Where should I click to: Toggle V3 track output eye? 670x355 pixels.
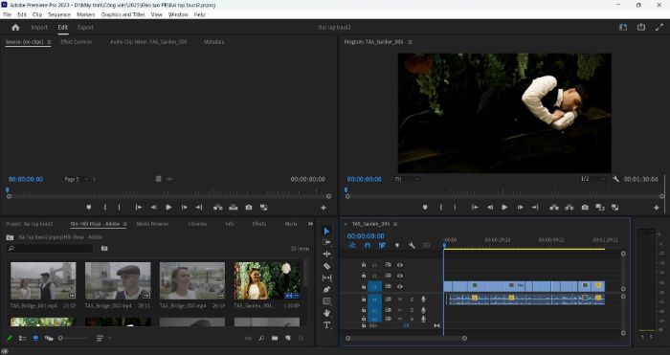point(400,265)
